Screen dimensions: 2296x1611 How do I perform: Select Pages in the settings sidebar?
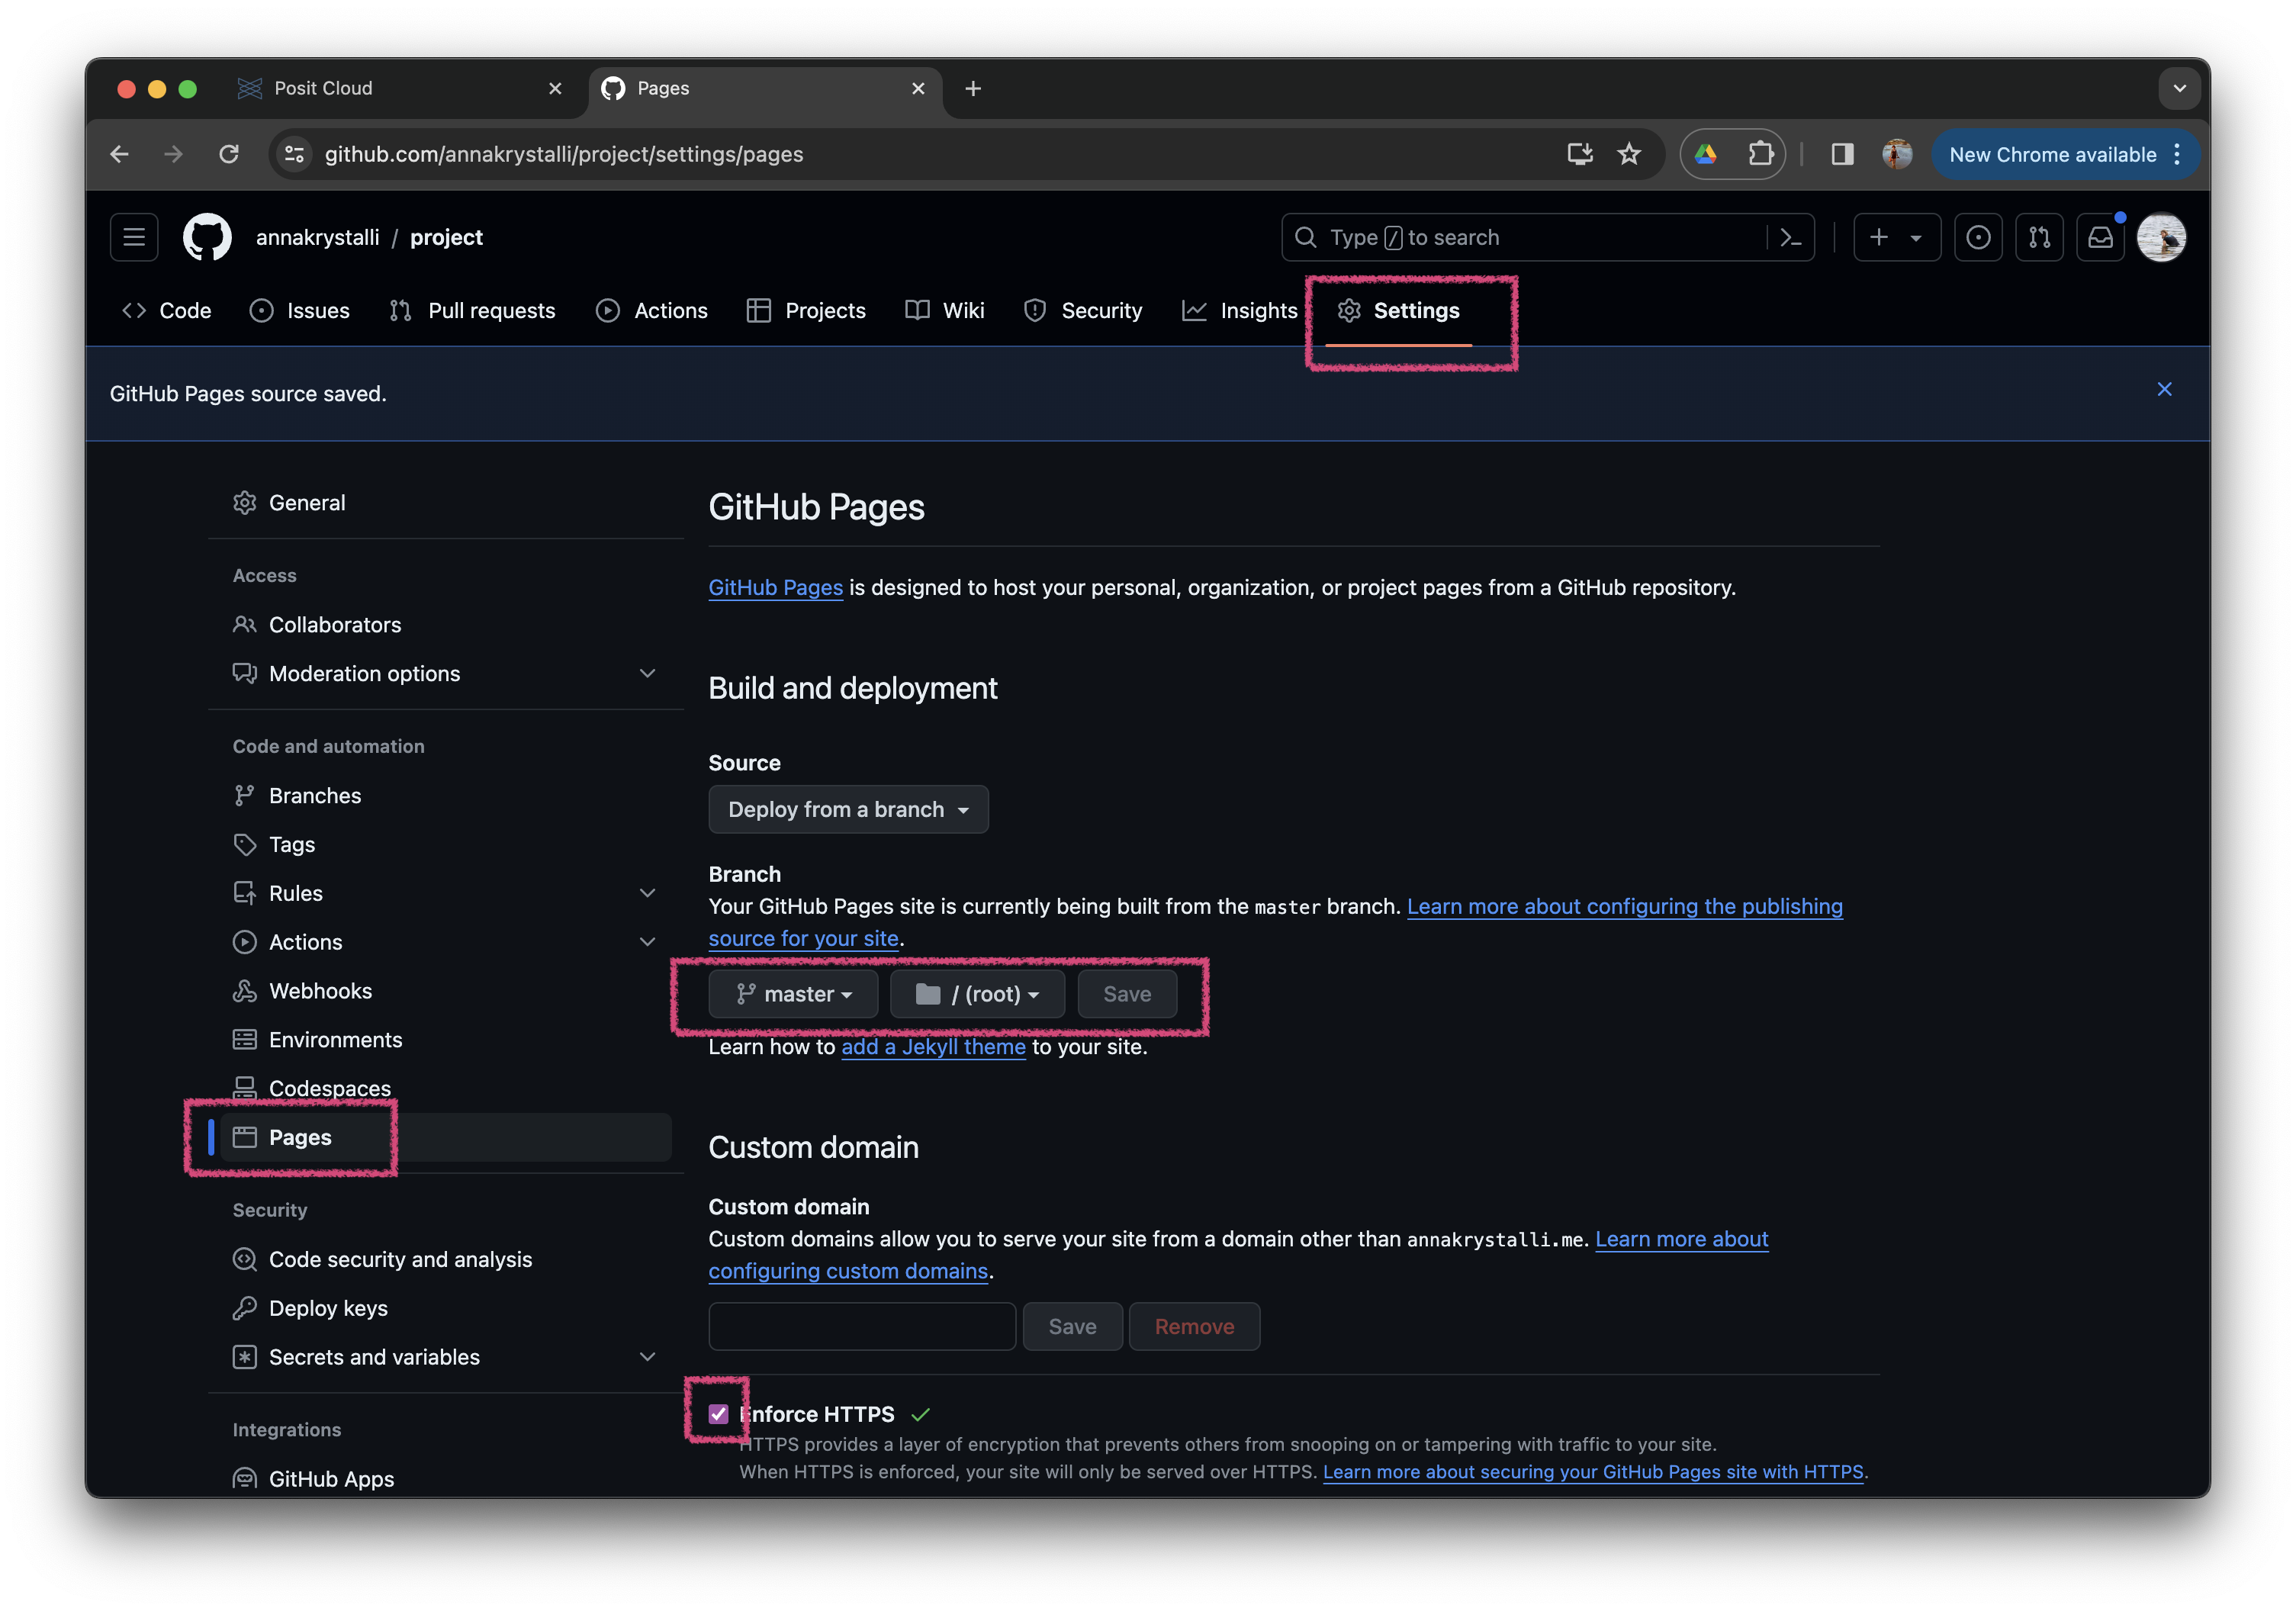coord(445,1138)
